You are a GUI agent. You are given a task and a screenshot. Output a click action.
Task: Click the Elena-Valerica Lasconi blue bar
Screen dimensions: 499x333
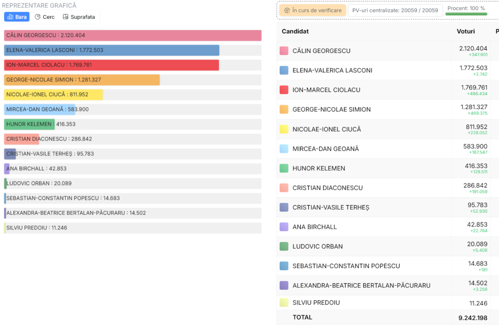[111, 50]
